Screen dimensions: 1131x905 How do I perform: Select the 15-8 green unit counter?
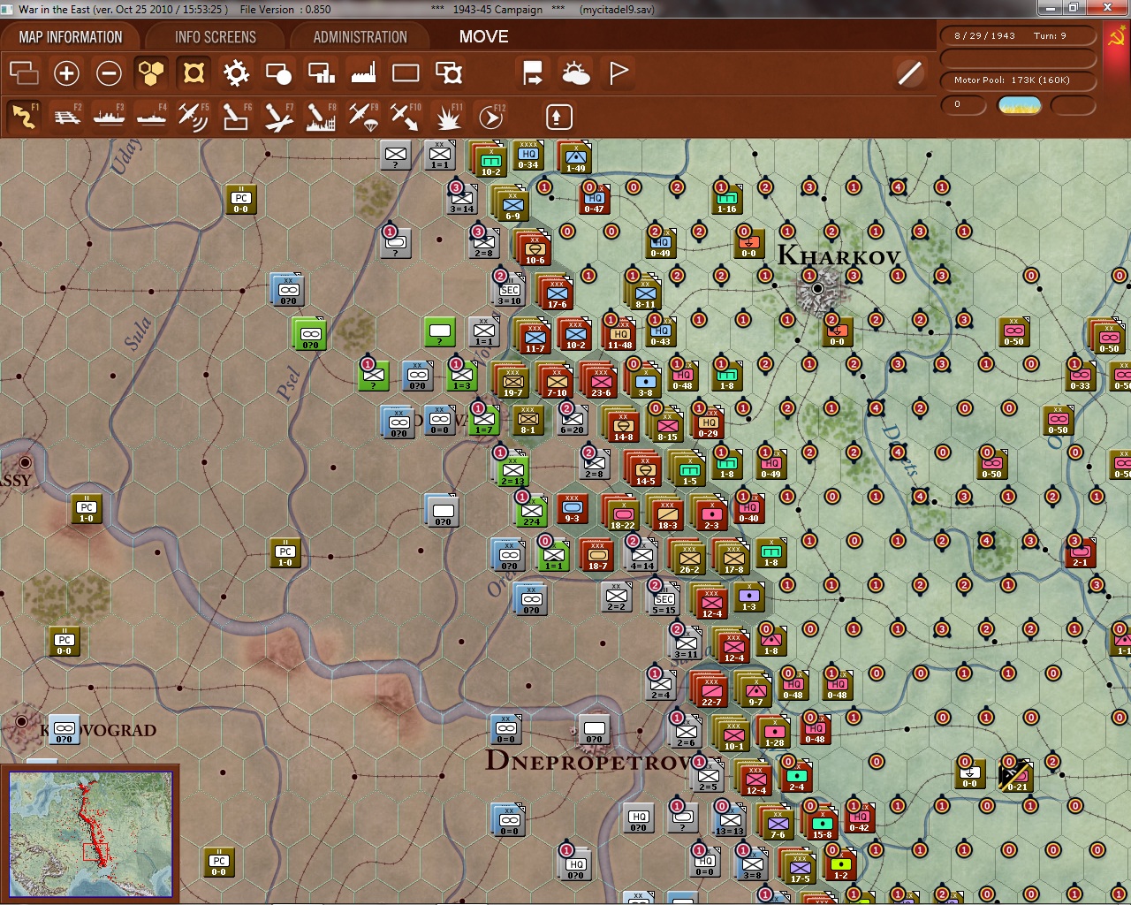[x=822, y=825]
